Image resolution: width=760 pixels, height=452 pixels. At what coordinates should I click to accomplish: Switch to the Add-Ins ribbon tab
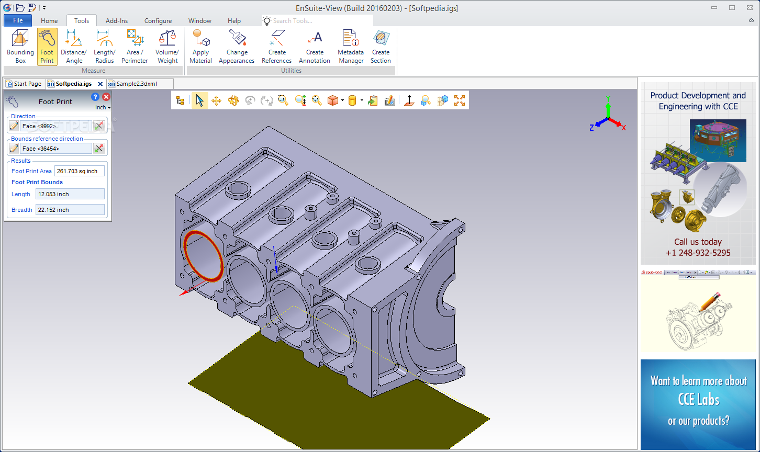click(x=117, y=21)
